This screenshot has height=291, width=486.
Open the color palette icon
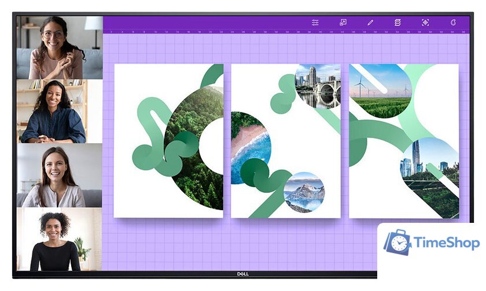pos(454,23)
